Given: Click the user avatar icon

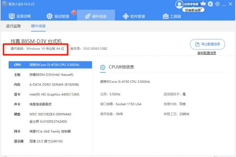Looking at the screenshot, I should point(179,5).
